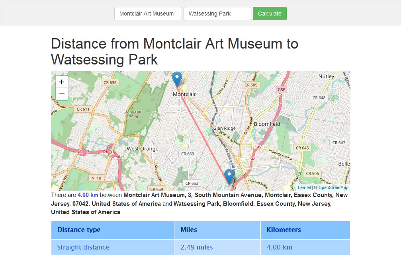
Task: Click the exit 148 label on the map
Action: click(x=252, y=159)
